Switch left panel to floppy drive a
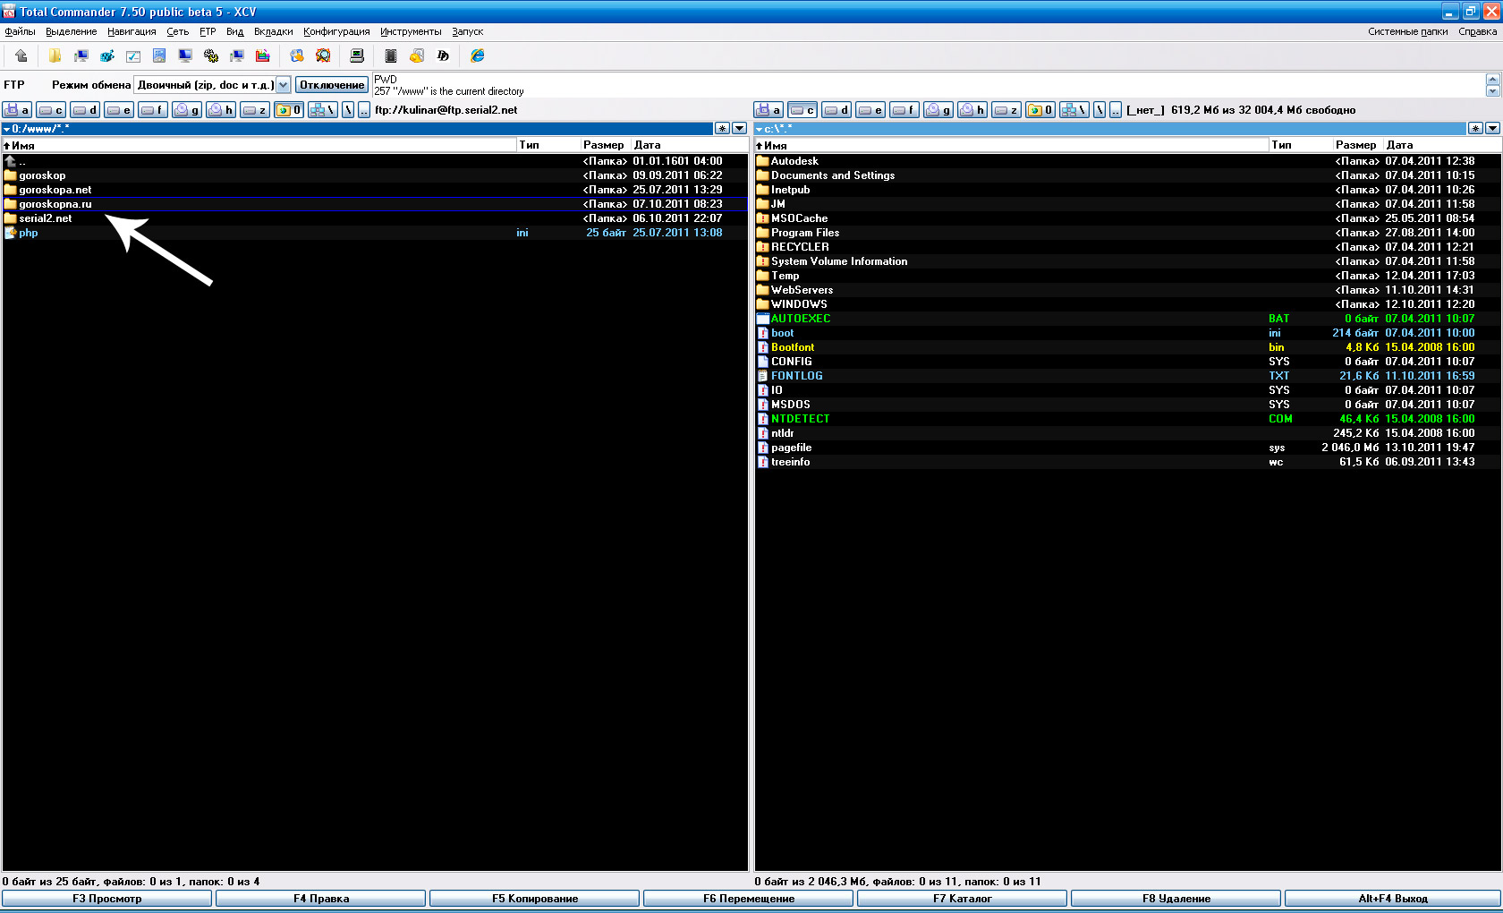1503x913 pixels. [x=17, y=110]
